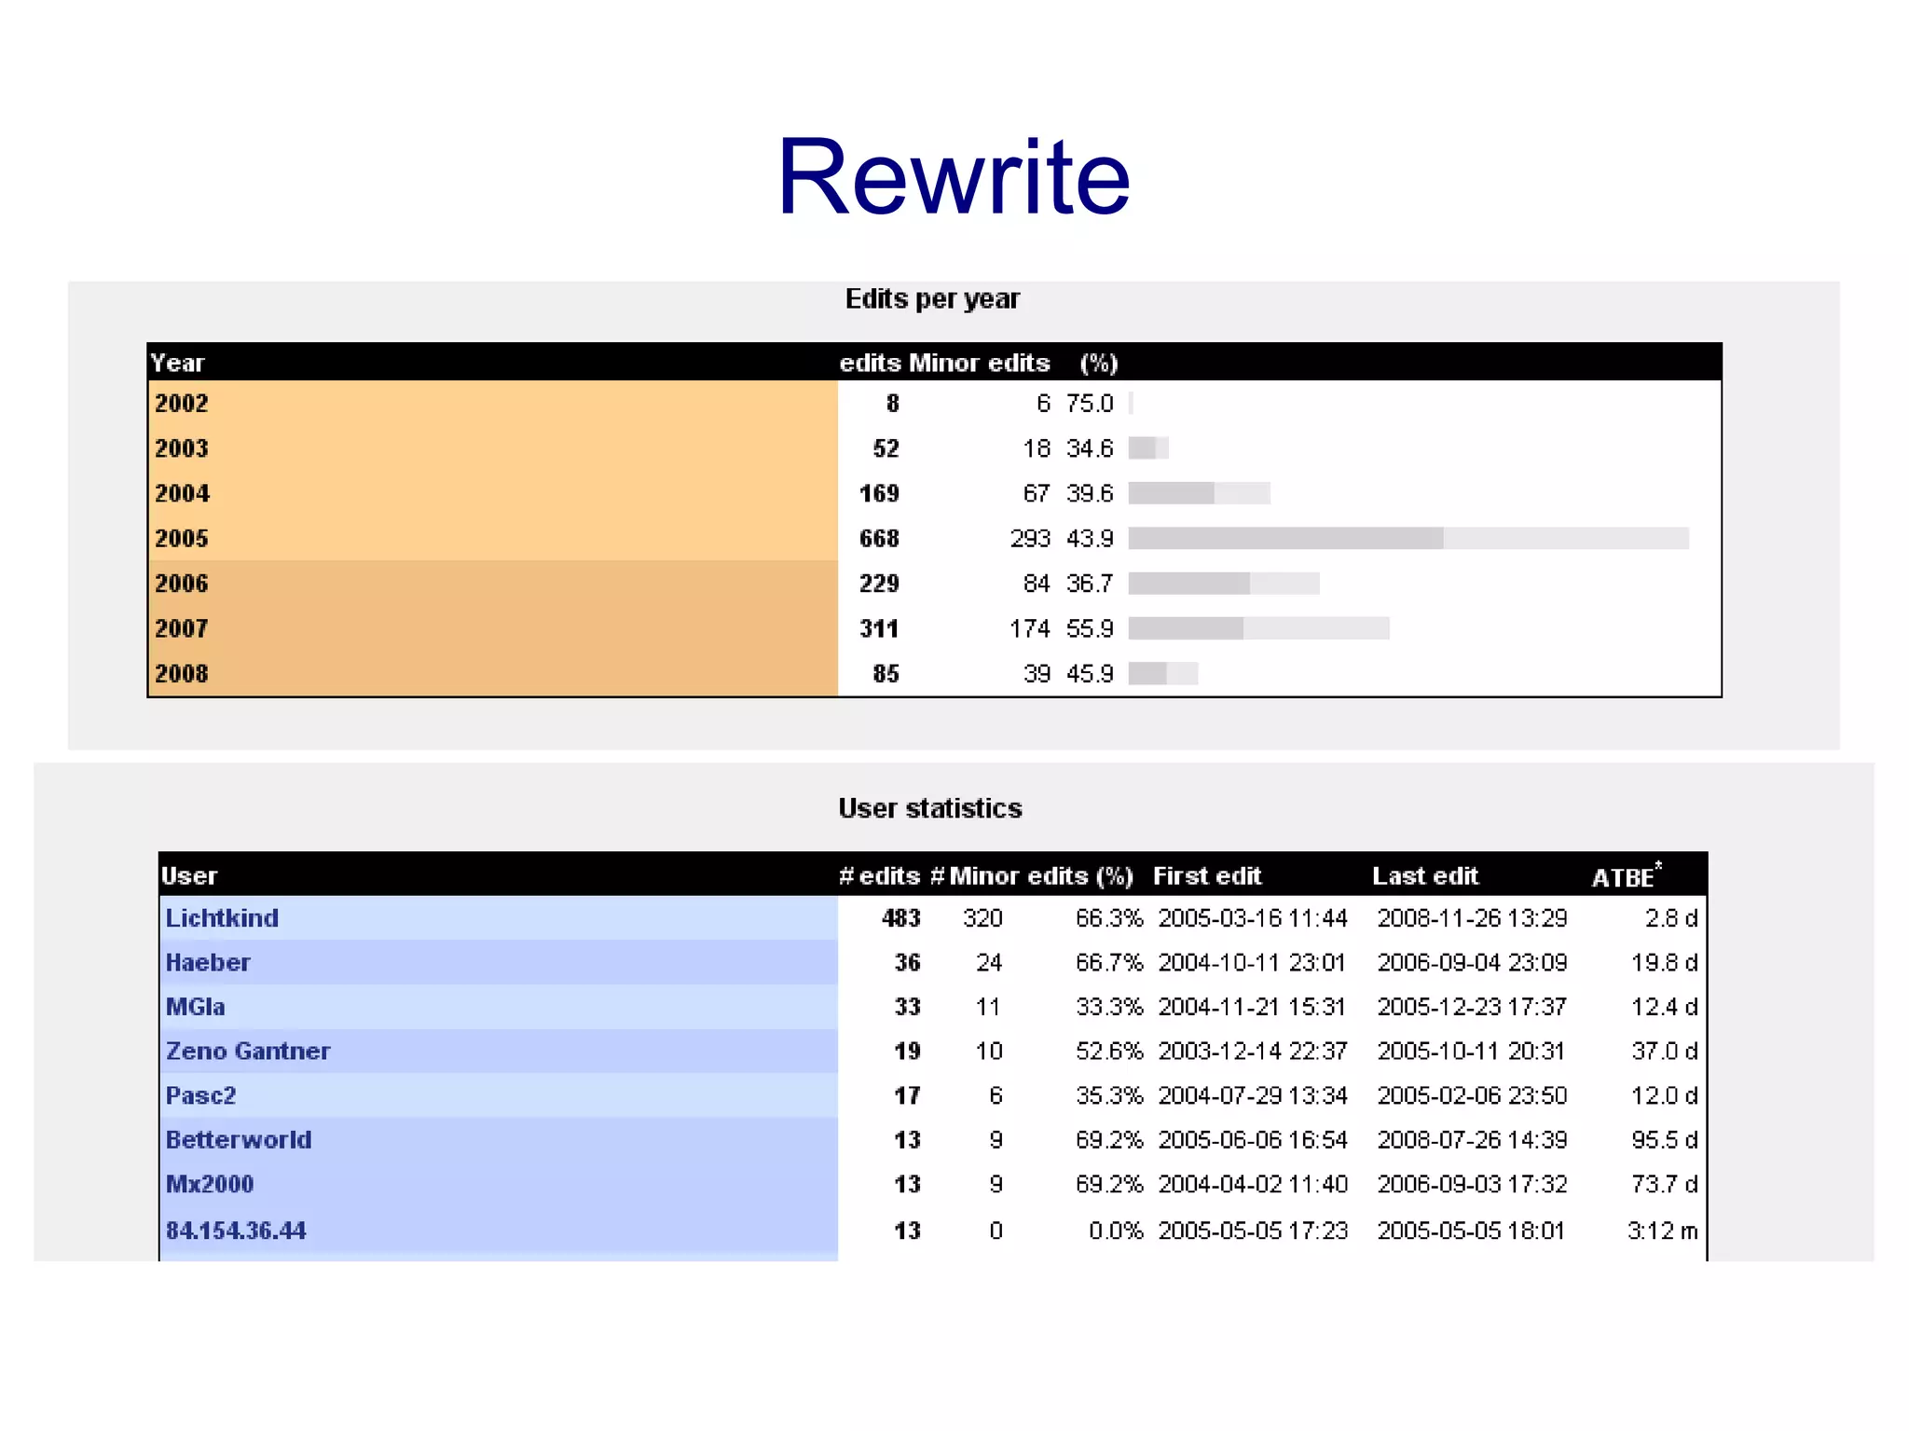Click the 'First edit' column header
The image size is (1909, 1431).
pos(1206,876)
